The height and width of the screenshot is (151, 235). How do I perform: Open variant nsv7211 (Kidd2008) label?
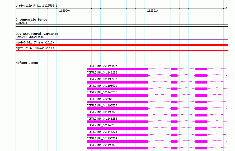[x=30, y=37]
